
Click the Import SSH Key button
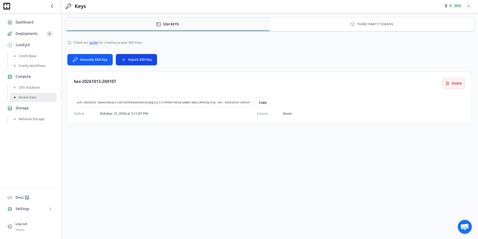click(x=136, y=60)
